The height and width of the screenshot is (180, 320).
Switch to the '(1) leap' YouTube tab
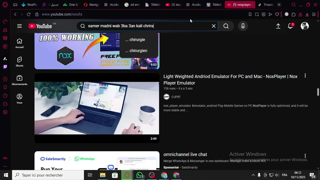pos(173,5)
